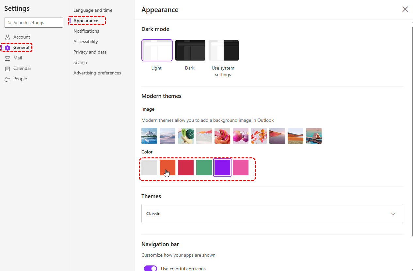Click the General gear icon

click(8, 48)
